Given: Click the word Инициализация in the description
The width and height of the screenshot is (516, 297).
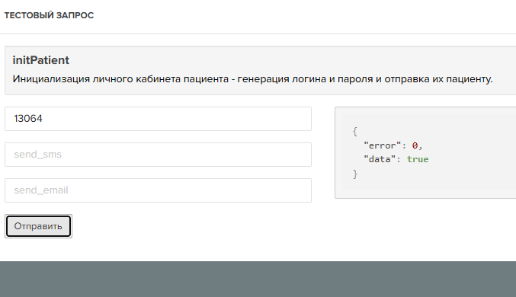Looking at the screenshot, I should tap(51, 79).
